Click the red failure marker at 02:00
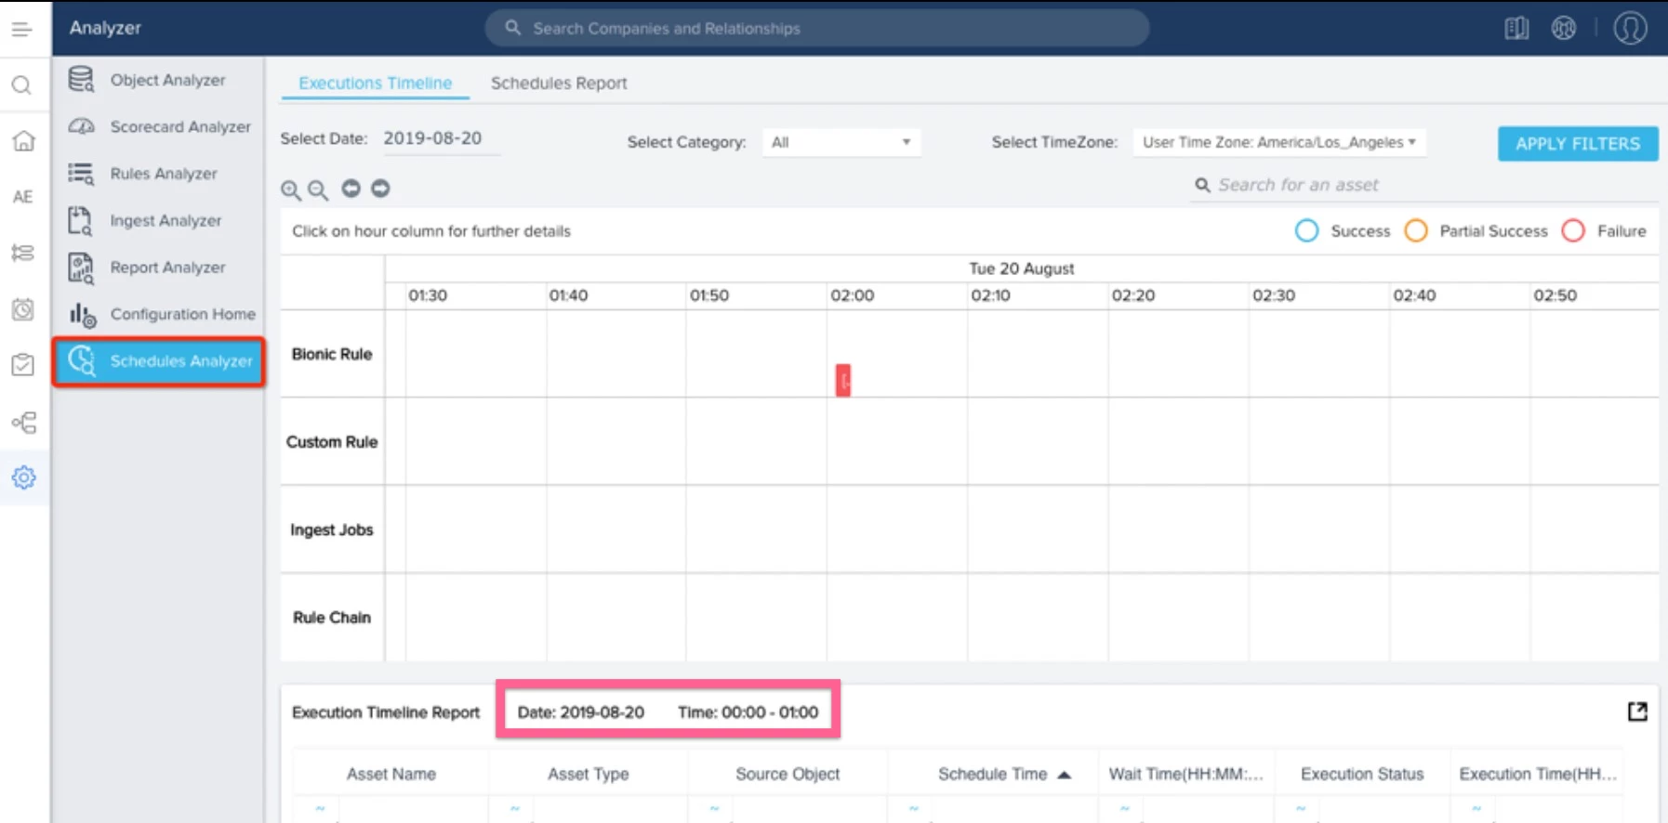 (843, 380)
